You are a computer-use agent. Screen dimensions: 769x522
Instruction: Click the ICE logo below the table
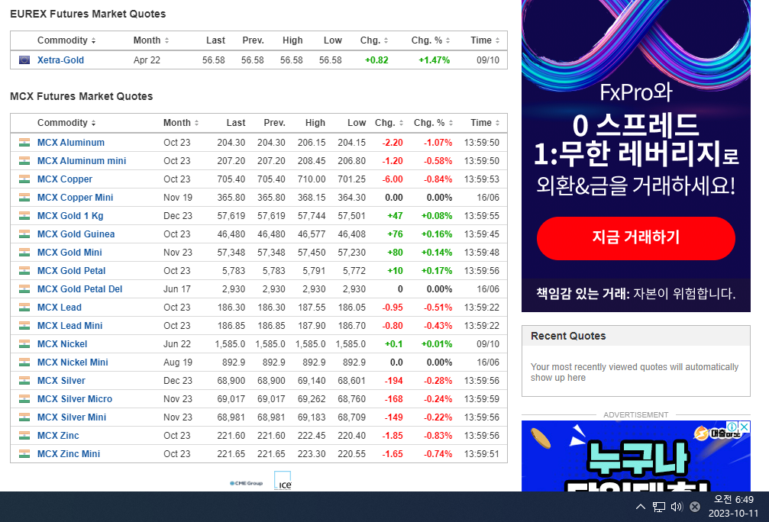click(283, 481)
